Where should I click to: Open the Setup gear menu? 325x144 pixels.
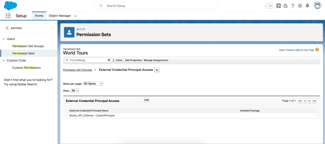pos(300,6)
